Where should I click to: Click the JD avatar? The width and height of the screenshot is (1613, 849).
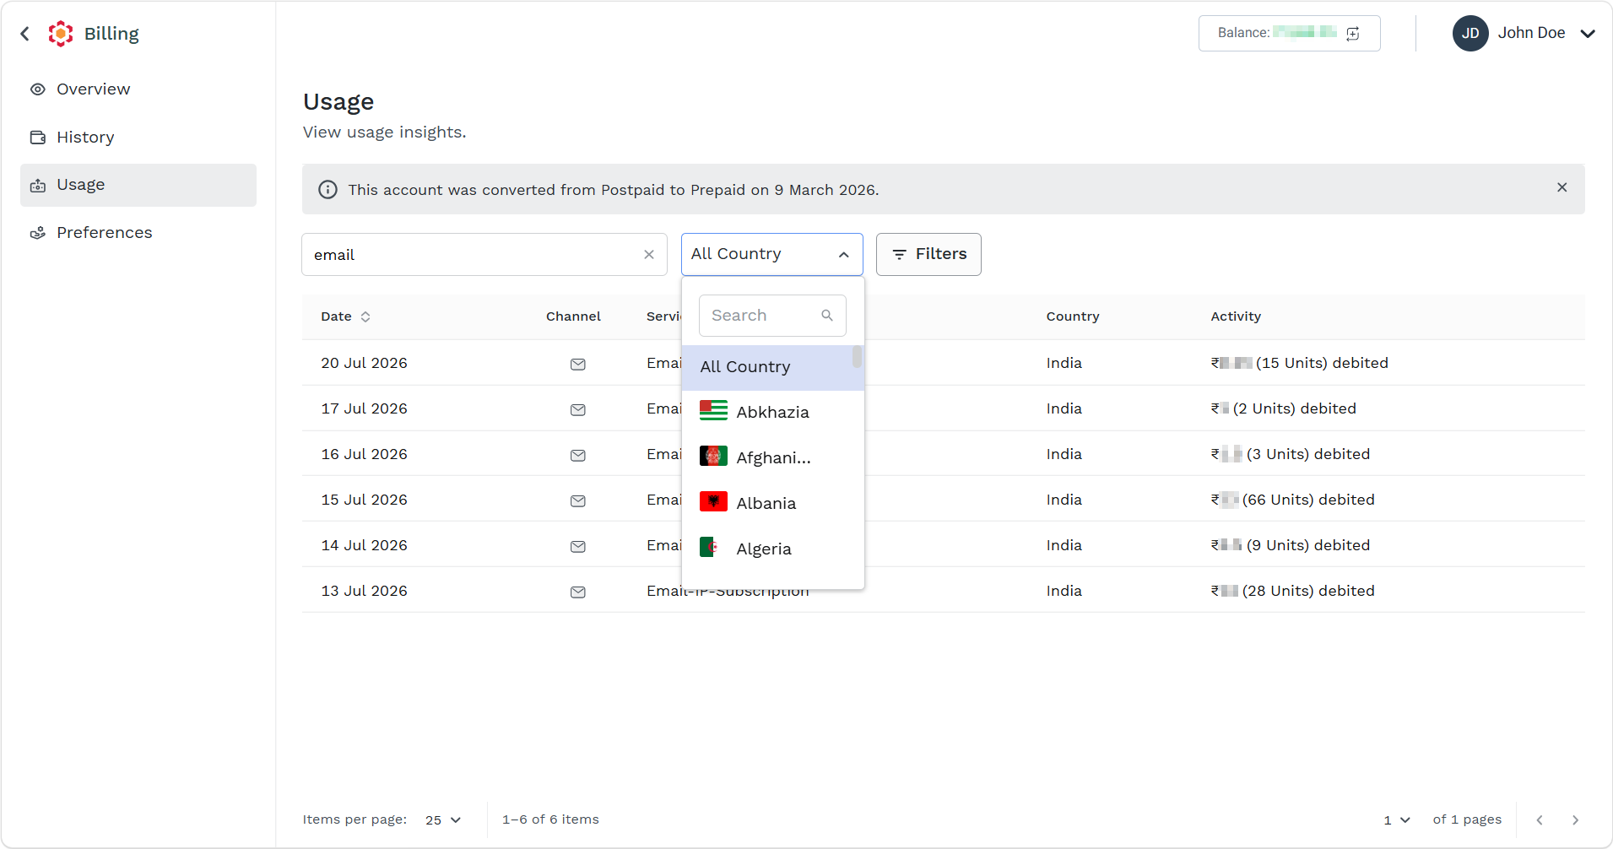tap(1470, 33)
